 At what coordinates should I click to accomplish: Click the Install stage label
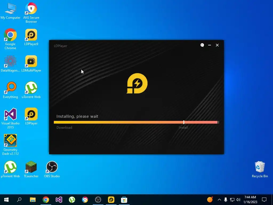(183, 127)
